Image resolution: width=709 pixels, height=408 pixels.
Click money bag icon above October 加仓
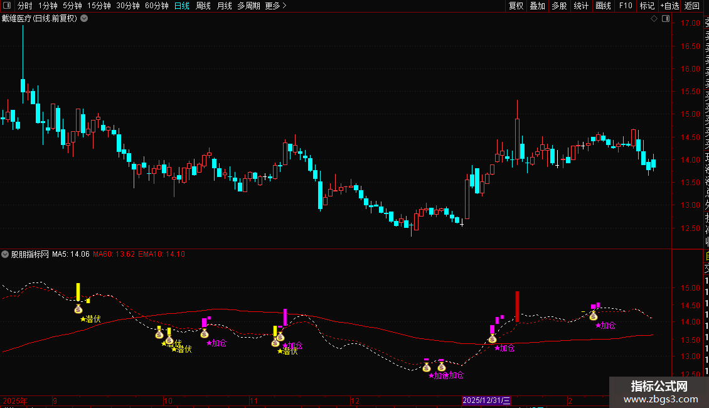coord(205,334)
